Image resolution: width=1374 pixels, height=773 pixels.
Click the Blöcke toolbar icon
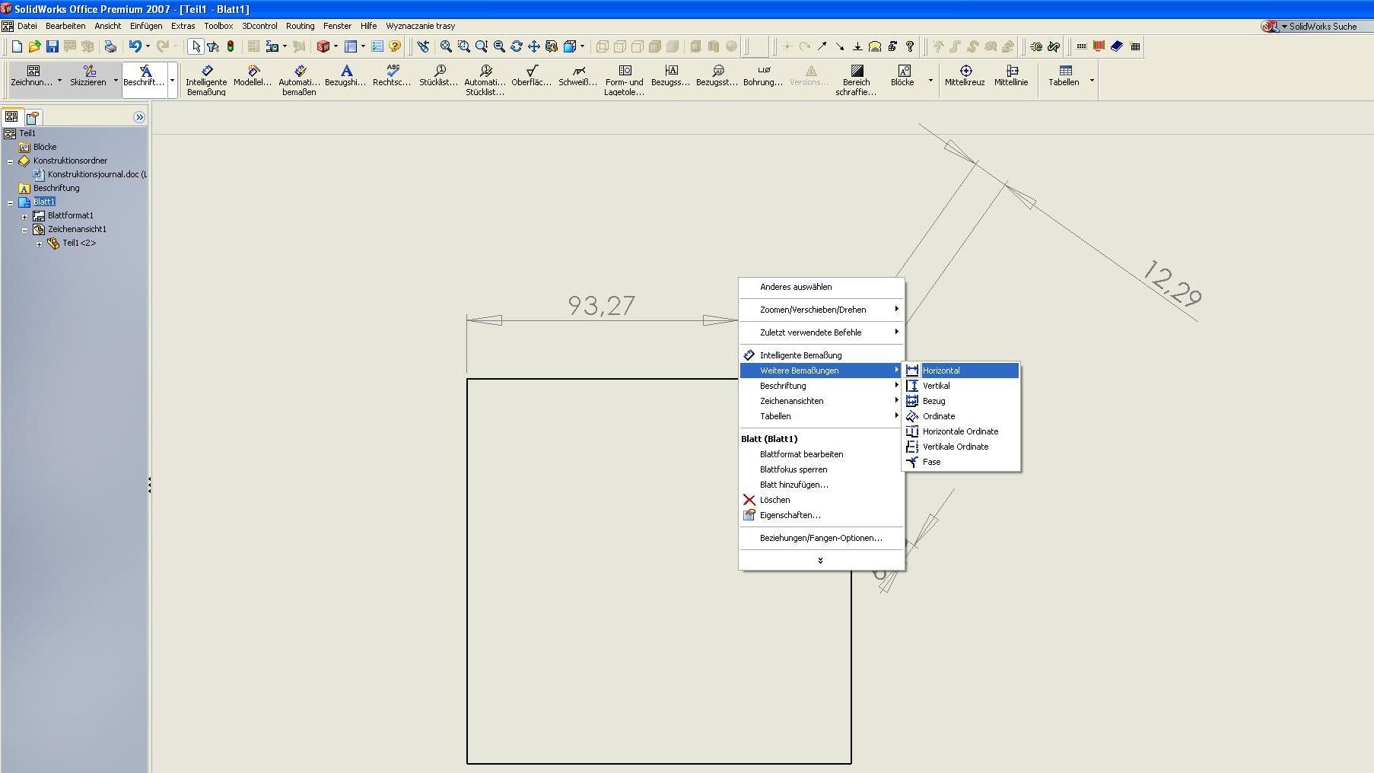pyautogui.click(x=902, y=76)
